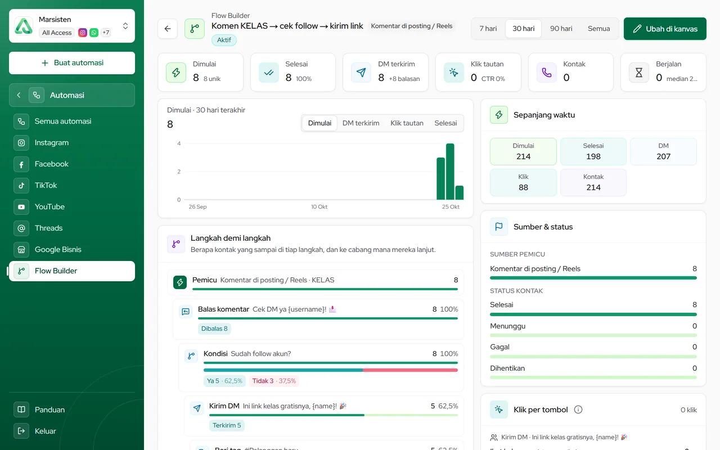Go back using the arrow button

click(x=168, y=29)
